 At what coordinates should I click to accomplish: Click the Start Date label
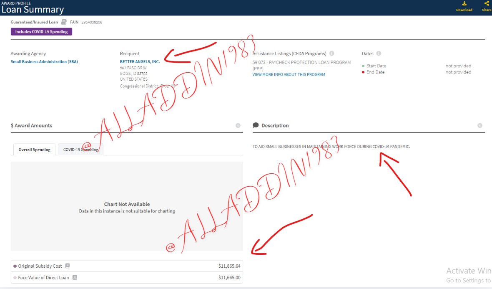tap(376, 66)
